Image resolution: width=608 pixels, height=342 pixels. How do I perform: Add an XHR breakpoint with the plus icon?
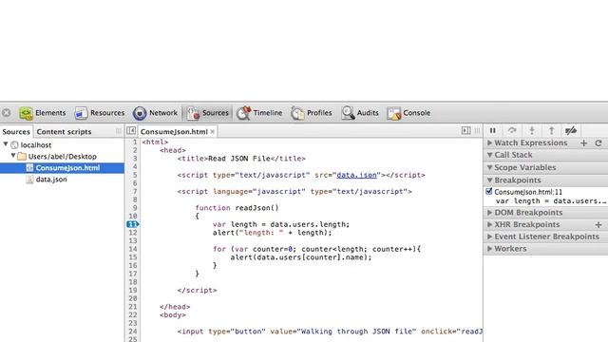598,224
